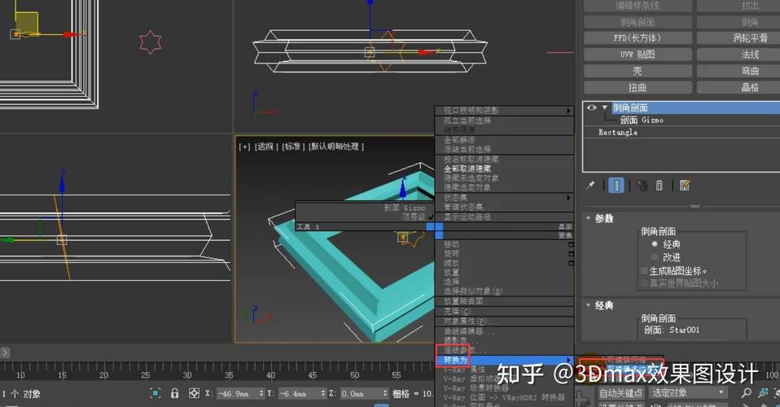The image size is (780, 407).
Task: Select the 改进 radio button
Action: pyautogui.click(x=655, y=256)
